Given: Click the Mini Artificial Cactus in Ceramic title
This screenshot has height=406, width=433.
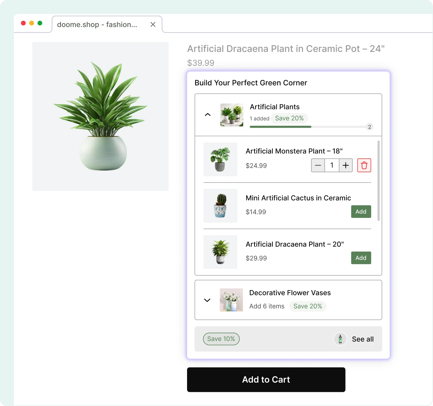Looking at the screenshot, I should [298, 198].
